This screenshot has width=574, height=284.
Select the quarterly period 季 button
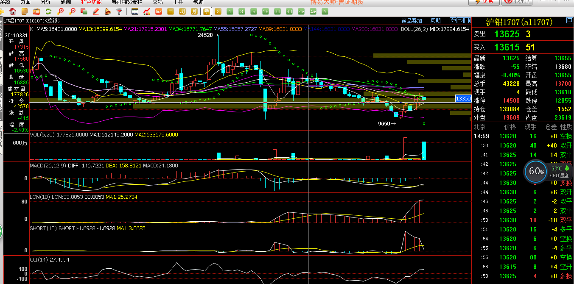click(206, 11)
